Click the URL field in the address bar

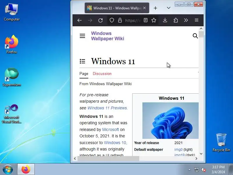click(133, 20)
